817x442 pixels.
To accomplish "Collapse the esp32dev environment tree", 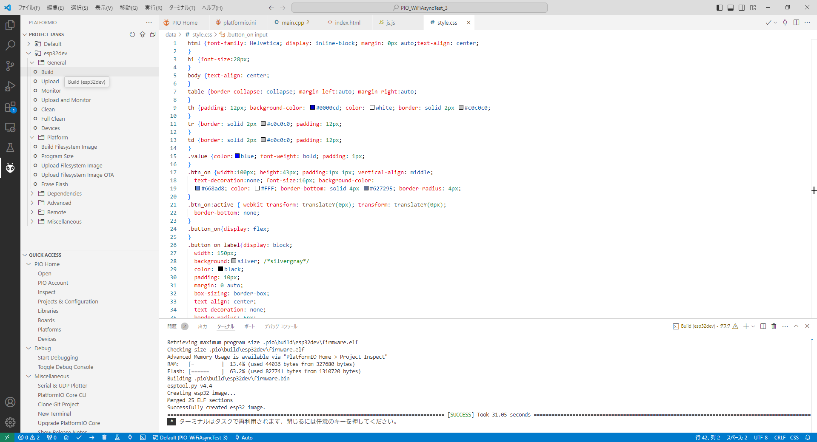I will tap(29, 53).
